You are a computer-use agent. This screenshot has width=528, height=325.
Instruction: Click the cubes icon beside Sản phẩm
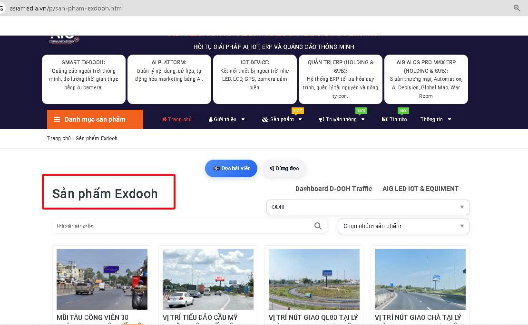pyautogui.click(x=265, y=119)
